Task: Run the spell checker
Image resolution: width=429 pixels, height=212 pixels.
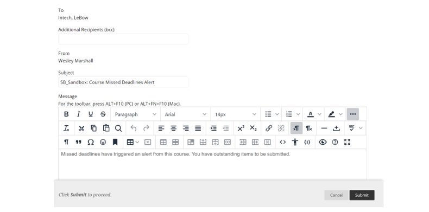Action: pos(352,128)
